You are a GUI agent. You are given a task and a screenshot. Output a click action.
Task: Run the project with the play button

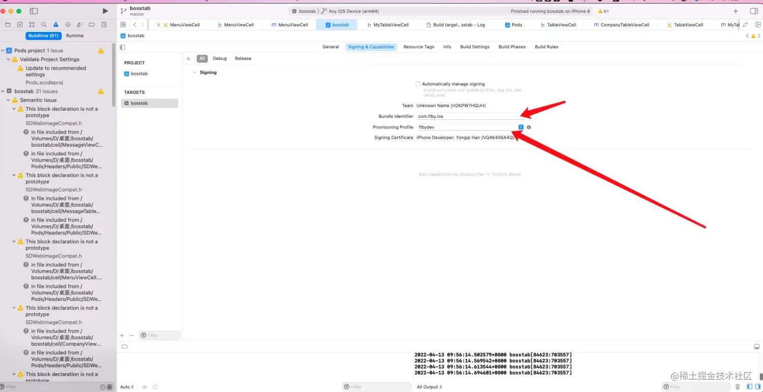click(105, 11)
